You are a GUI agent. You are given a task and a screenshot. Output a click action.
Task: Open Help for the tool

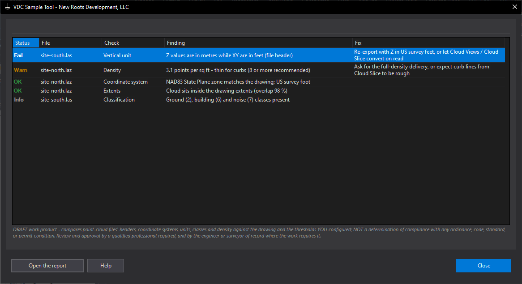106,265
